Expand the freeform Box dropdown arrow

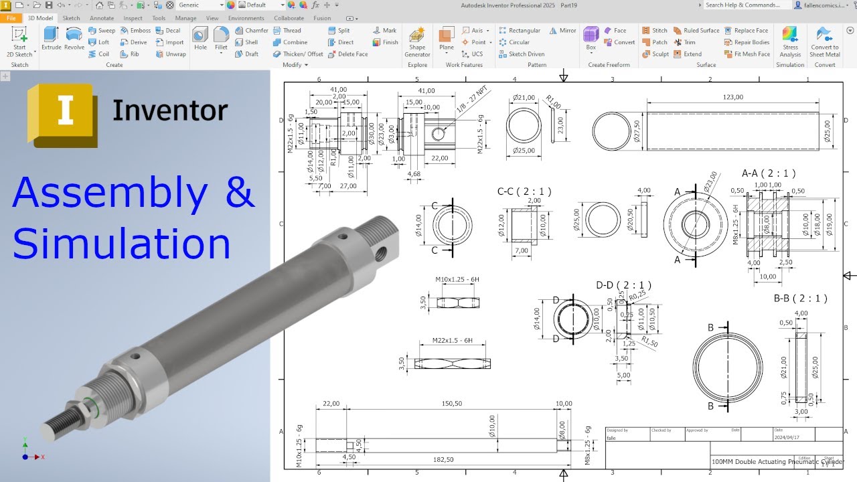591,53
